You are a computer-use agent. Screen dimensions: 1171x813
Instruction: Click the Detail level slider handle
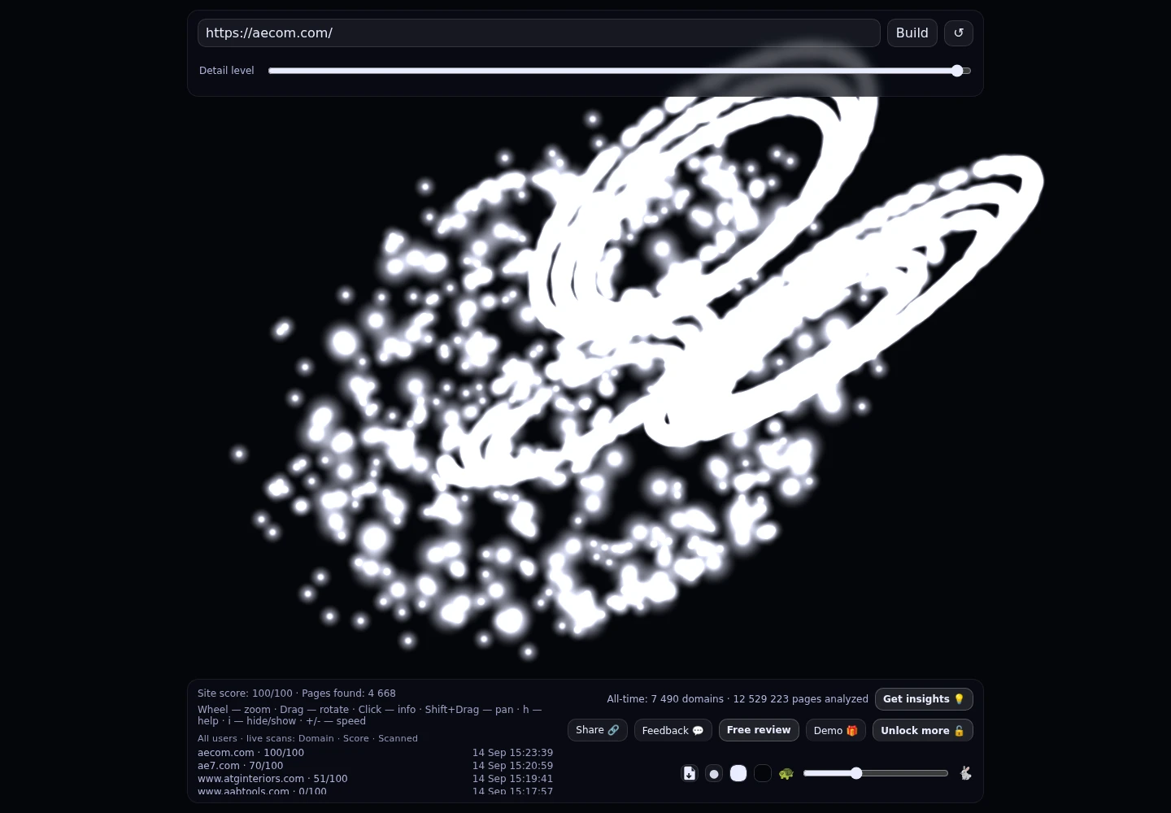957,71
